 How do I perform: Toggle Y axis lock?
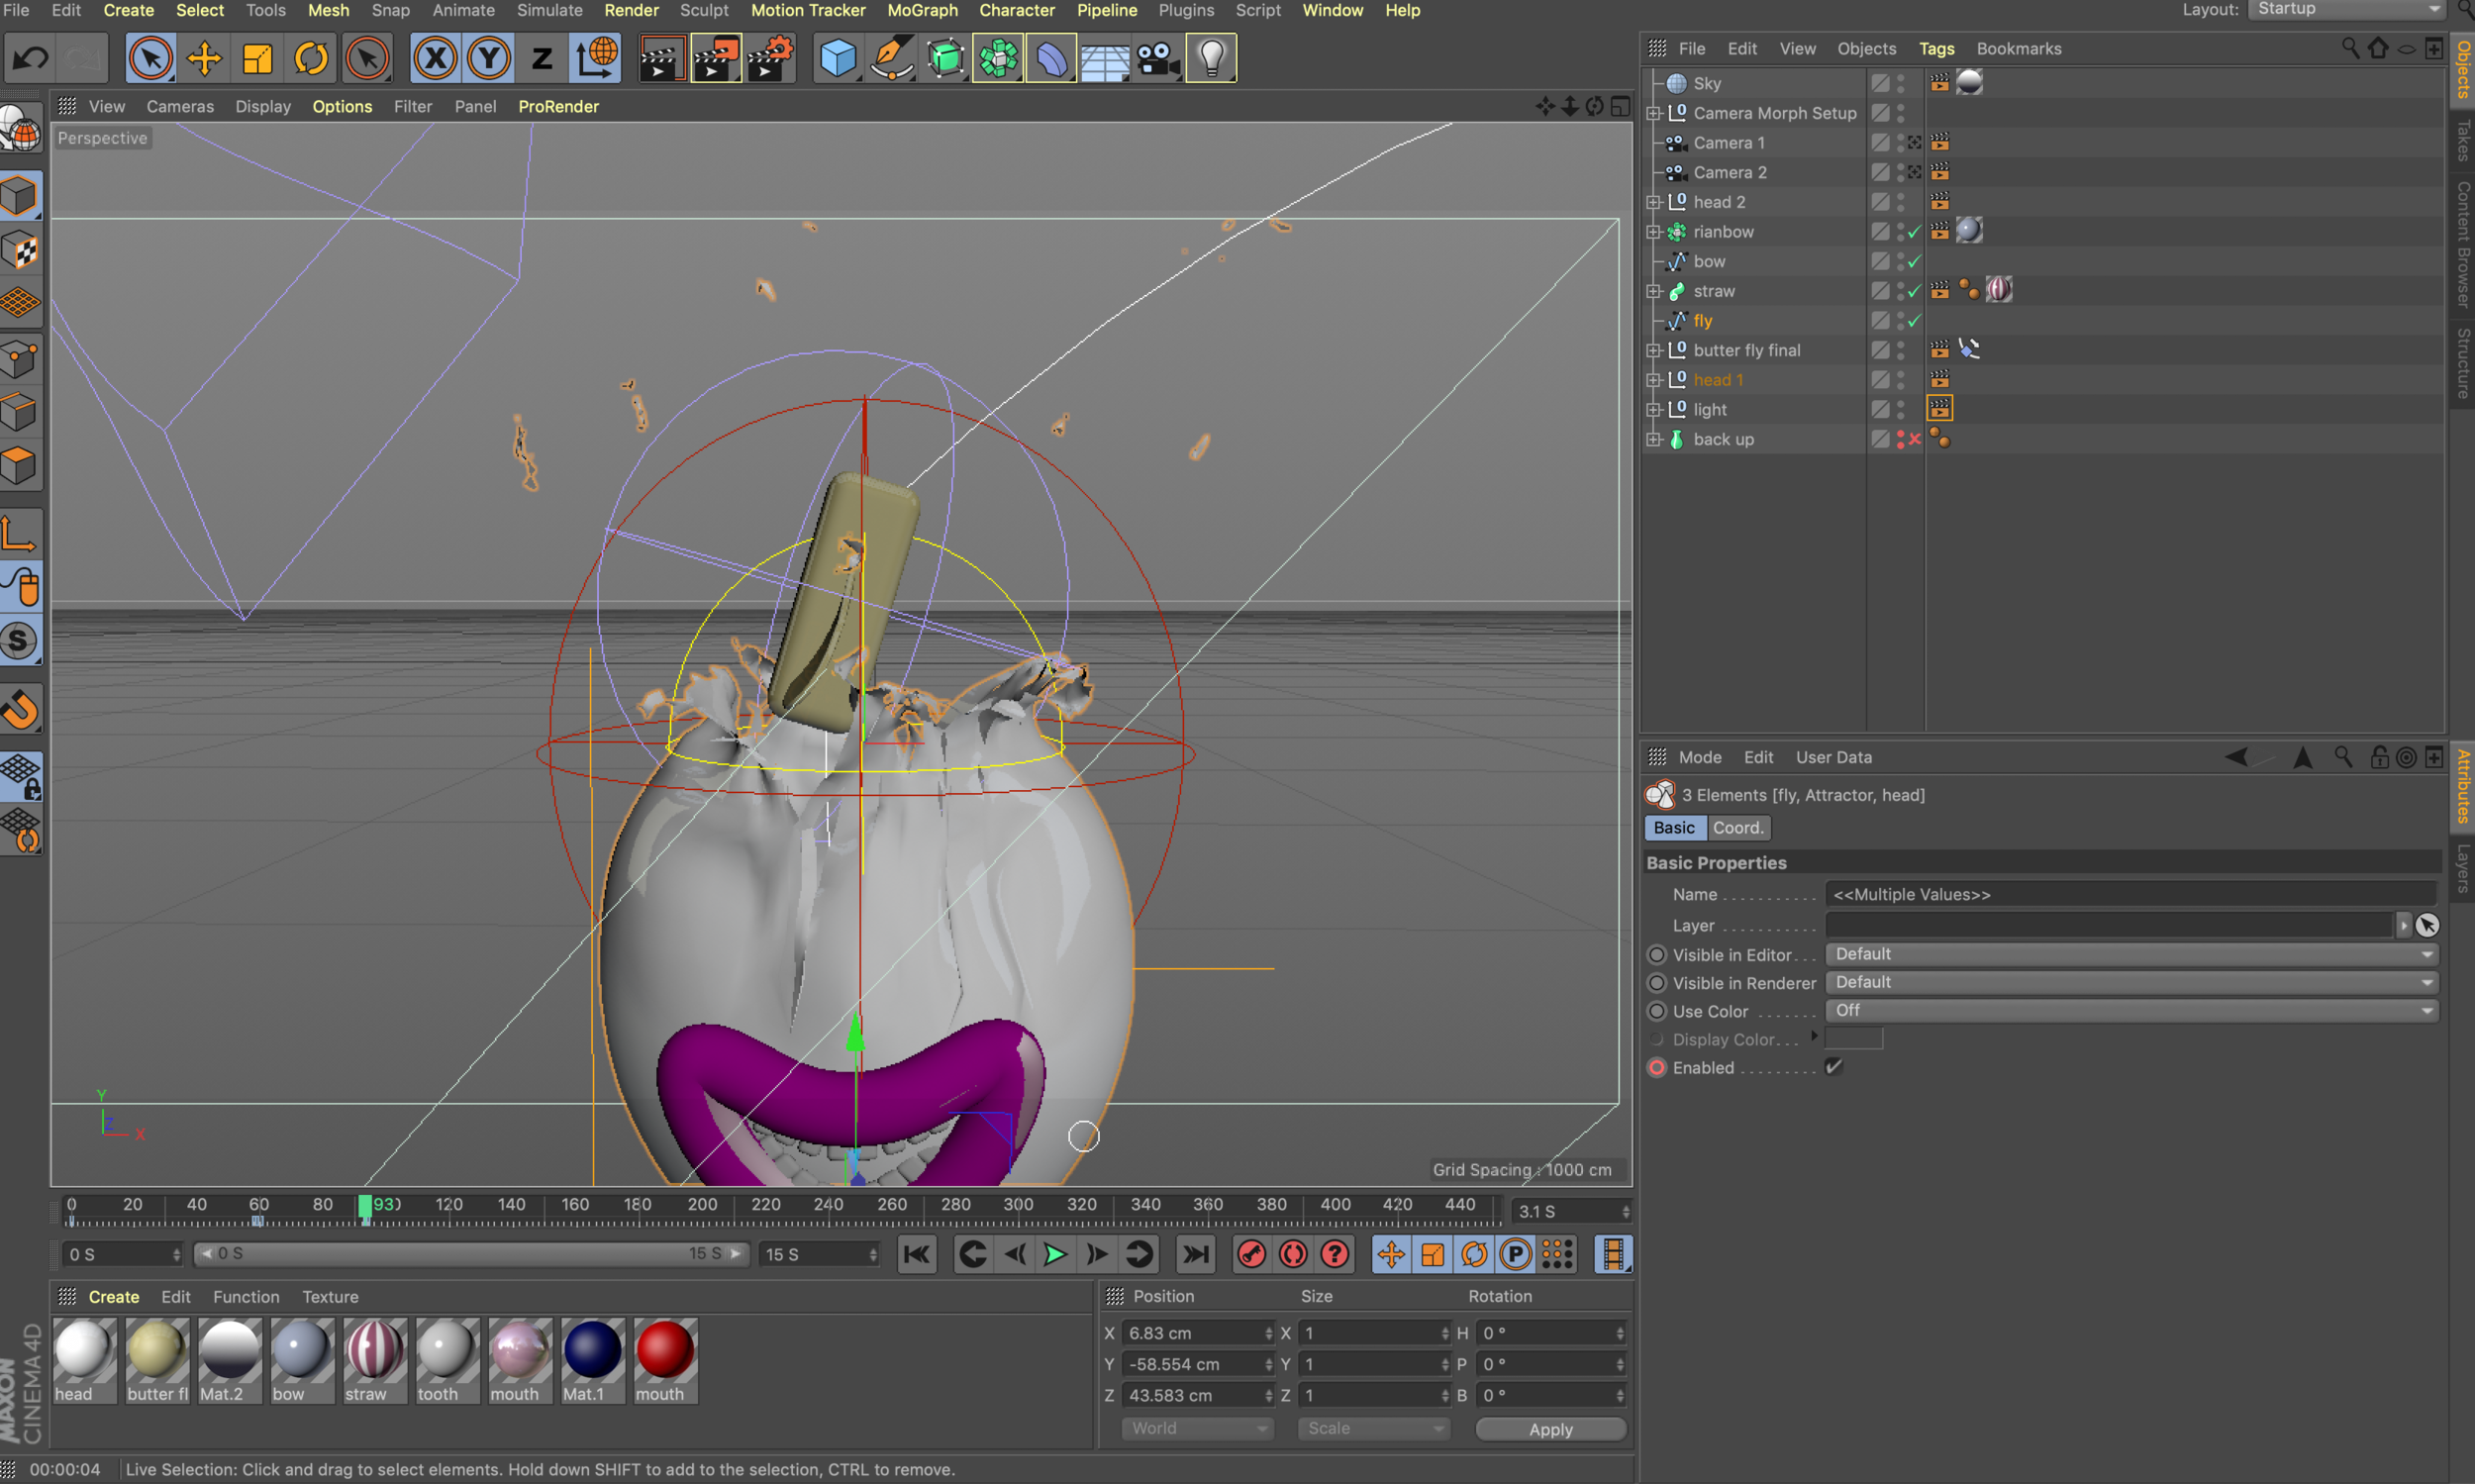pyautogui.click(x=489, y=58)
